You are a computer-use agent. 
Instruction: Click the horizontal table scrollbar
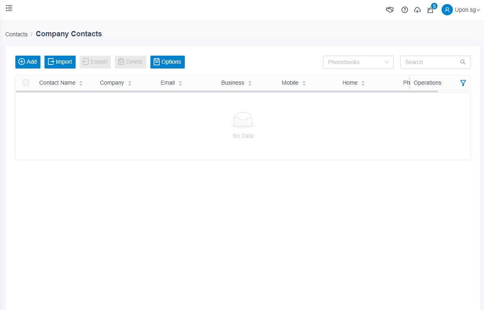coord(226,92)
